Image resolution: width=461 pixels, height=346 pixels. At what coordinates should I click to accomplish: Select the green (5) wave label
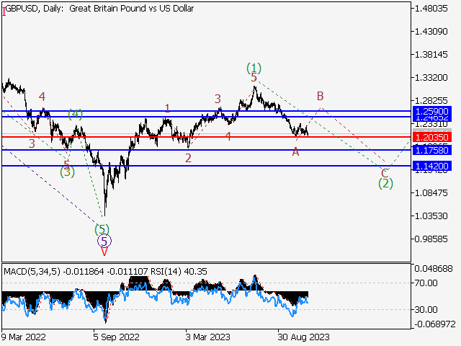coord(102,229)
